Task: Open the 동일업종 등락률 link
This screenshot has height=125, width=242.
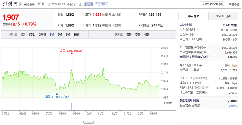Action: pos(190,105)
